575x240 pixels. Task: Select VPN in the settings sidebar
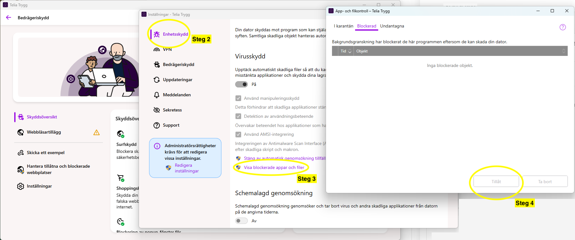pyautogui.click(x=167, y=50)
